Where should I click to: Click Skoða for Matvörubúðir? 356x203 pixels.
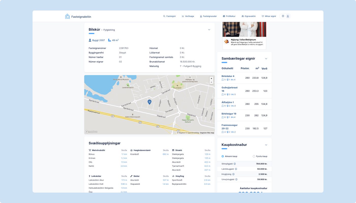pyautogui.click(x=124, y=150)
